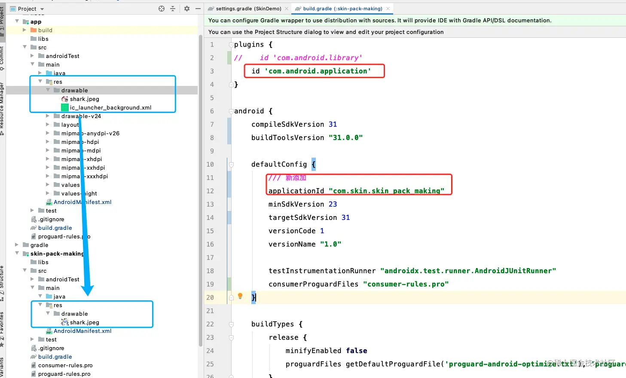The image size is (626, 378).
Task: Expand the app build folder
Action: click(24, 30)
